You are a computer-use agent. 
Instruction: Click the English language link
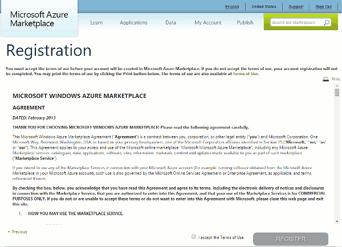tap(232, 7)
